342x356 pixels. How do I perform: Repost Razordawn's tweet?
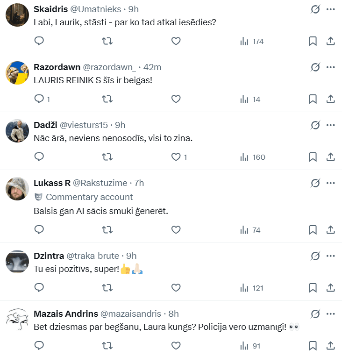click(x=107, y=99)
